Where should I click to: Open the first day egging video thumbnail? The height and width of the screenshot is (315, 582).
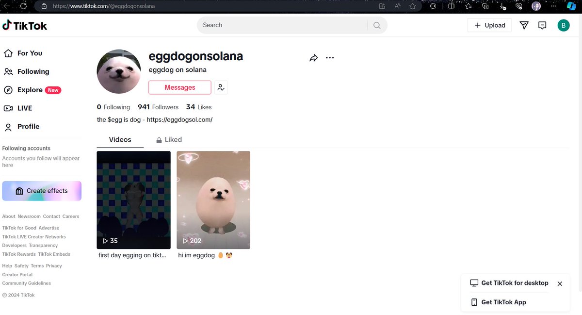134,200
